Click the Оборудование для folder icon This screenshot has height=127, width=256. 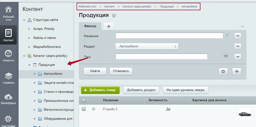[40, 119]
